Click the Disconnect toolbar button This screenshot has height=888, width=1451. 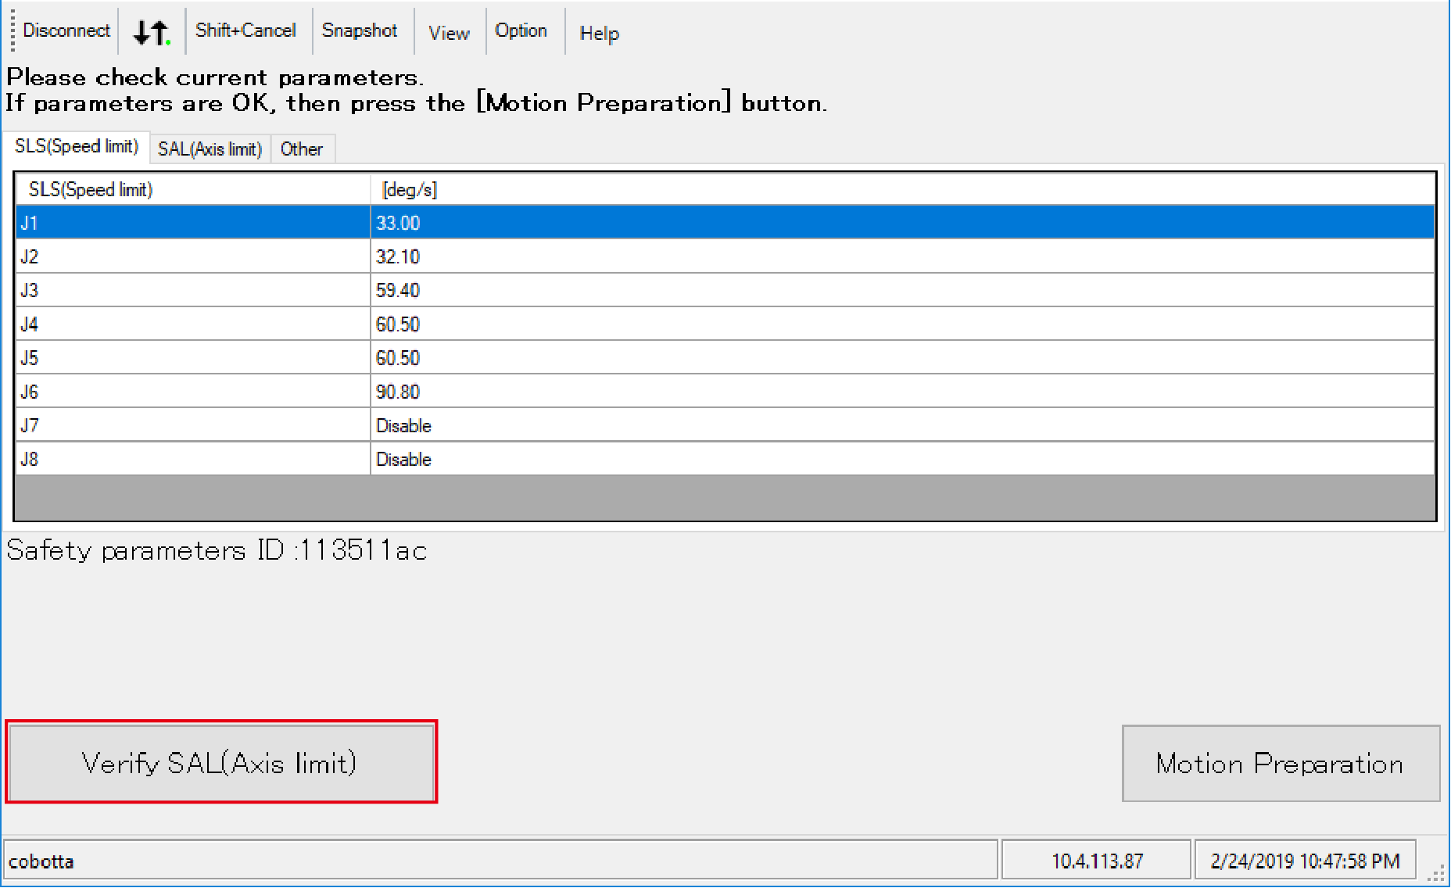coord(66,30)
